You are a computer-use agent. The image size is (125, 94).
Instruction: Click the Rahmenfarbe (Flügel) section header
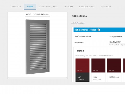(x=99, y=30)
